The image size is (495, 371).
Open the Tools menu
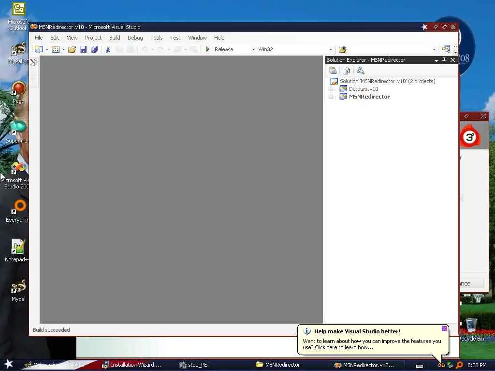tap(156, 38)
